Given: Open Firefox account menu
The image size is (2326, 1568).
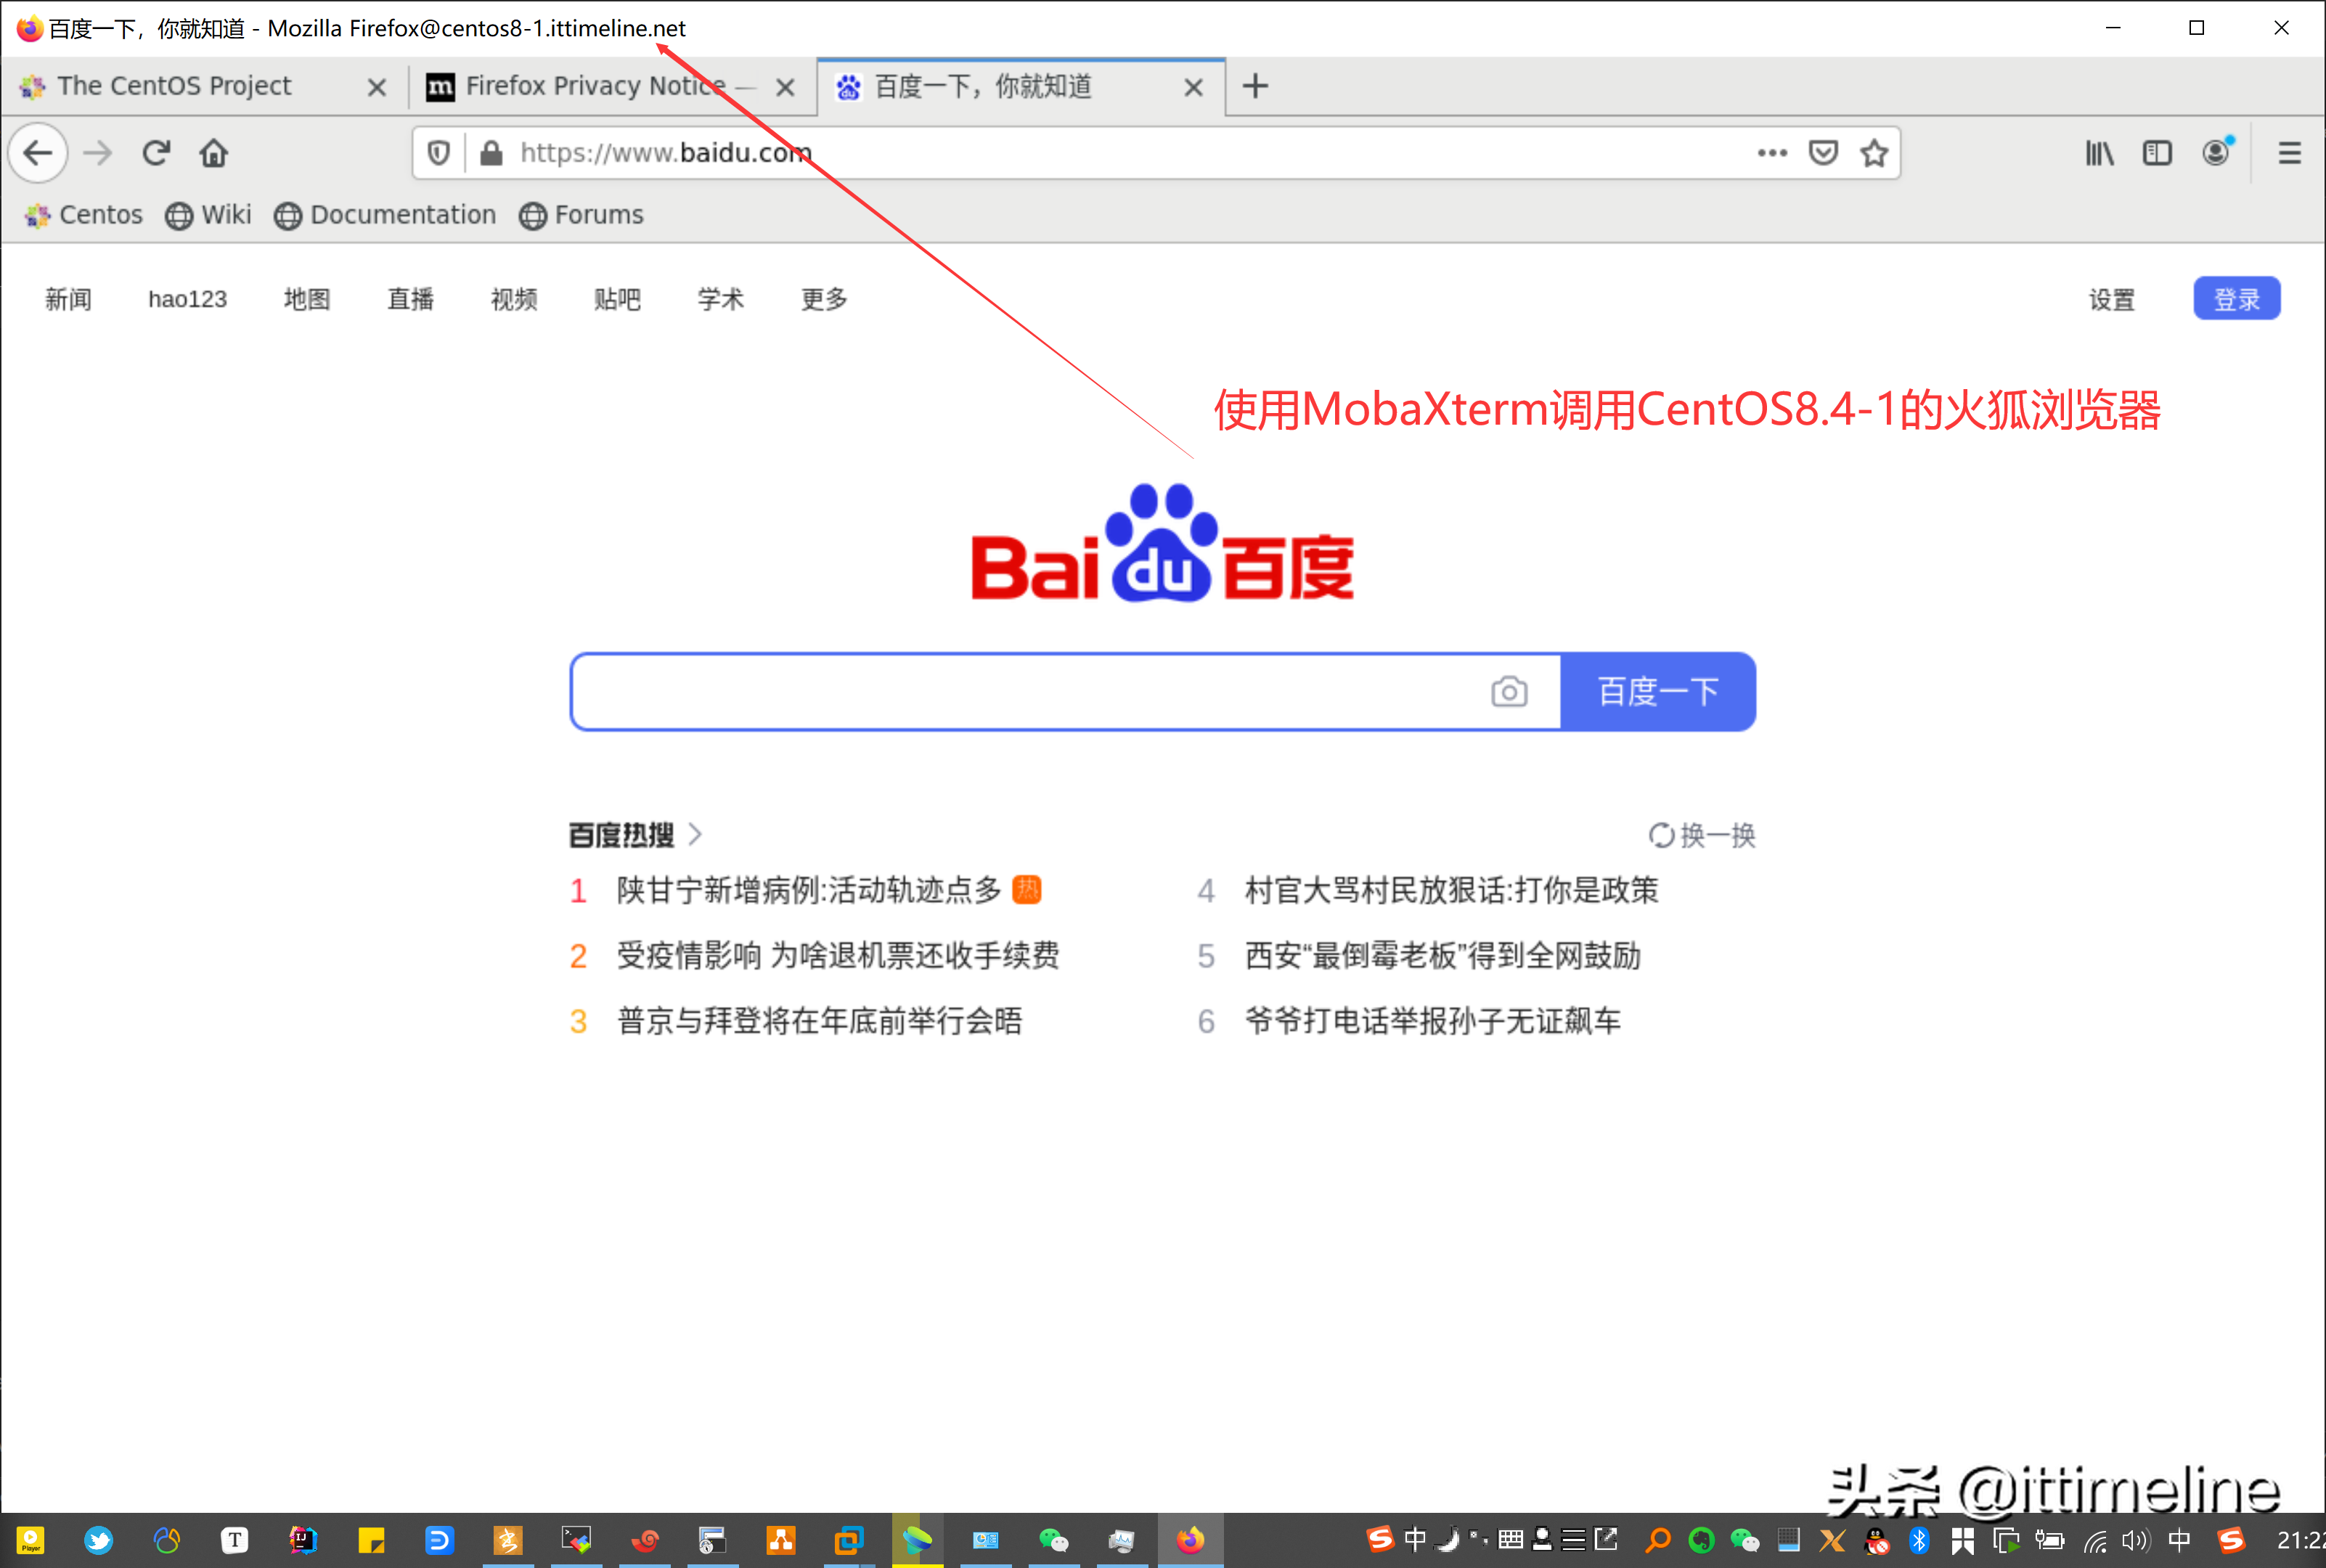Looking at the screenshot, I should pos(2217,151).
